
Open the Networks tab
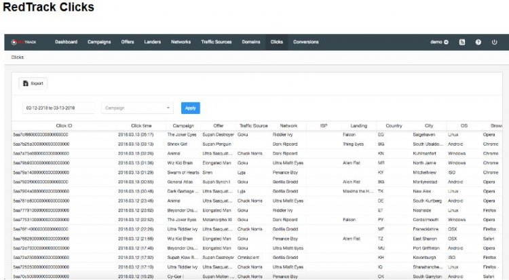(181, 42)
